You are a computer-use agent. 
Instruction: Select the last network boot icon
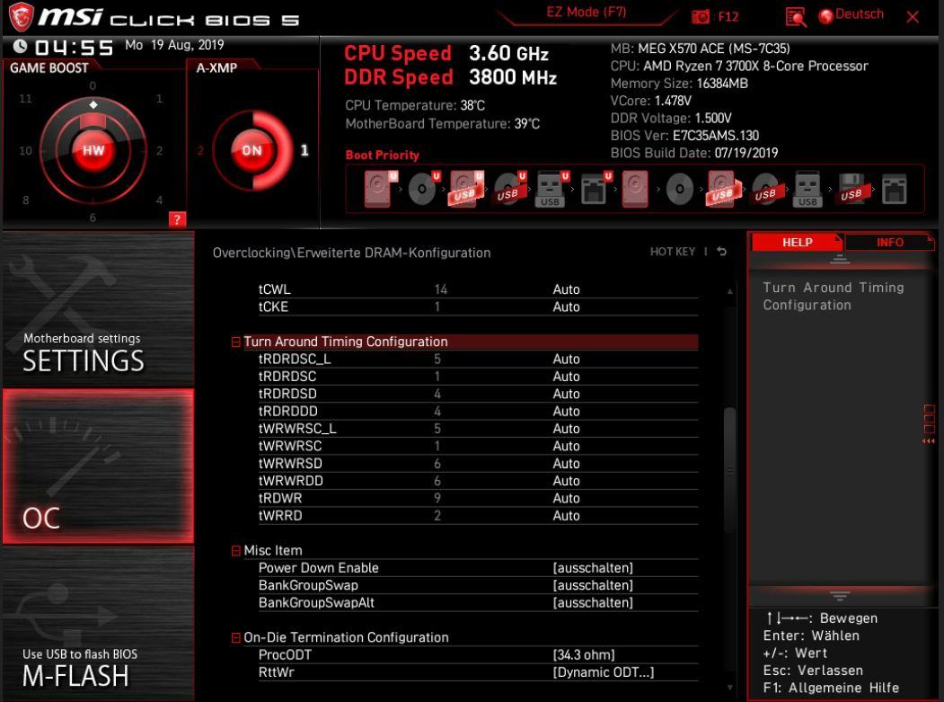894,190
